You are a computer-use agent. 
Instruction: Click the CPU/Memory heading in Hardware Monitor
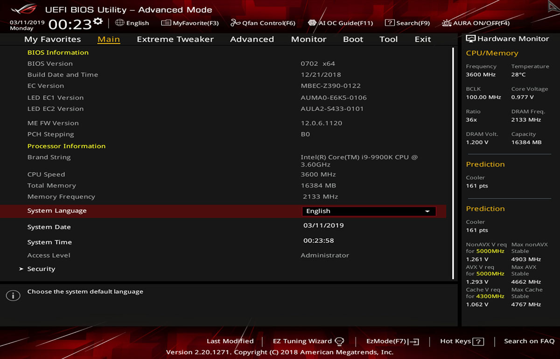[x=492, y=53]
